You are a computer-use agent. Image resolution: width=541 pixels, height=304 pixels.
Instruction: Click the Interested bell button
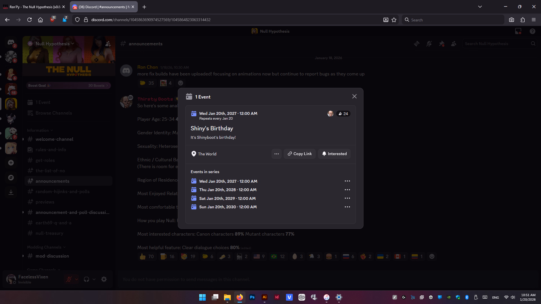334,154
